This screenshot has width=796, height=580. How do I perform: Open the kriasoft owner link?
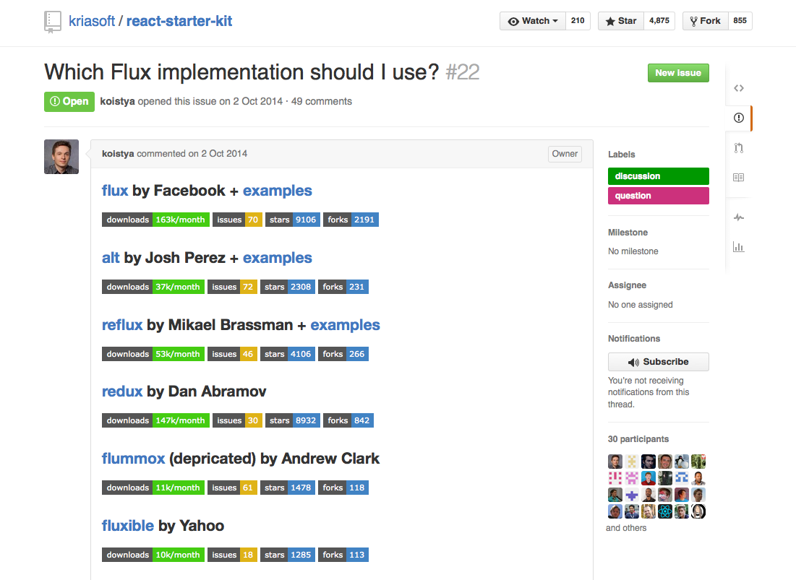pyautogui.click(x=92, y=21)
